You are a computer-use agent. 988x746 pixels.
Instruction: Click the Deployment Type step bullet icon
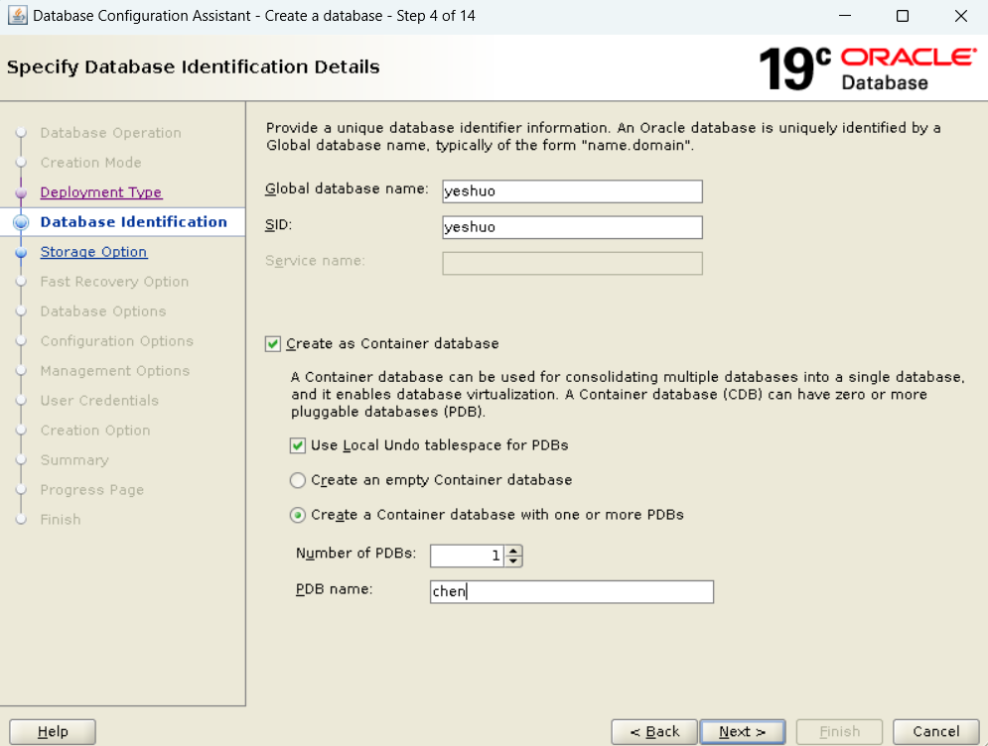[21, 192]
